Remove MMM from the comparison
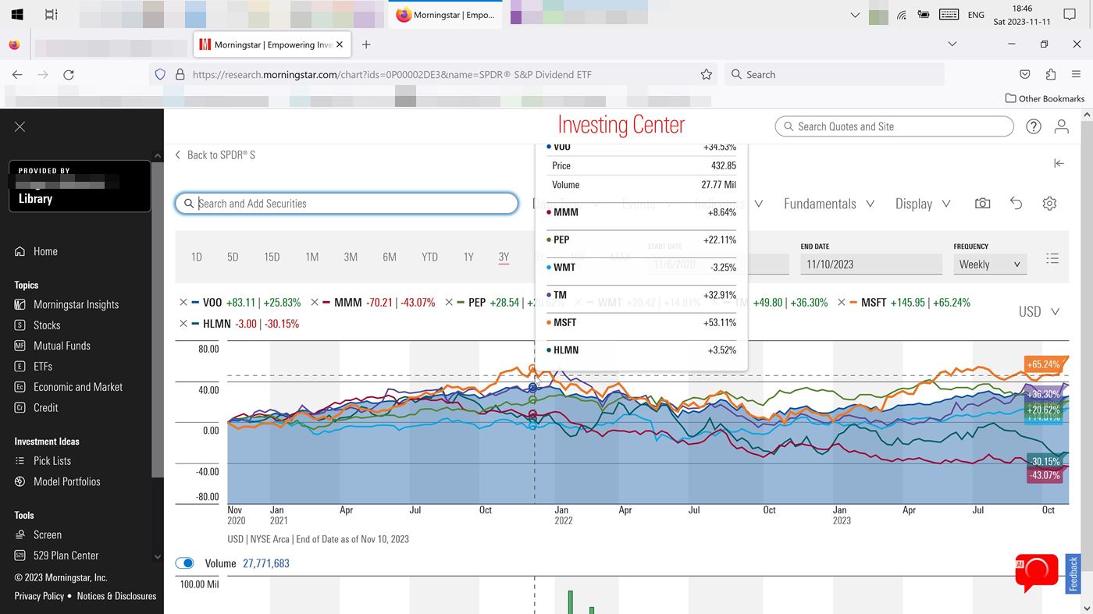 click(x=315, y=303)
